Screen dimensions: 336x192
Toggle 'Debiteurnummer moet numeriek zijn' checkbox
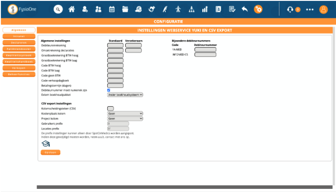pyautogui.click(x=109, y=90)
